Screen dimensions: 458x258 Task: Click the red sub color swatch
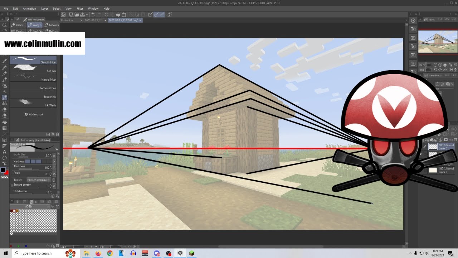point(7,173)
